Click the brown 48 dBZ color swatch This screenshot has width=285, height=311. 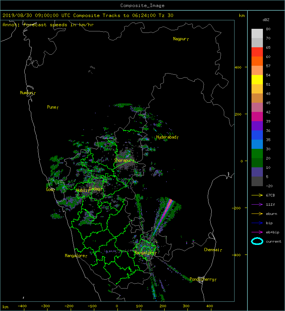tap(257, 98)
